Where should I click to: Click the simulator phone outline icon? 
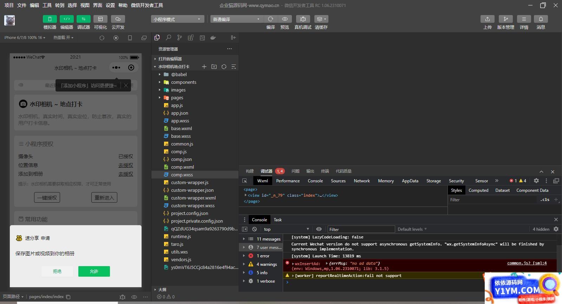click(130, 38)
